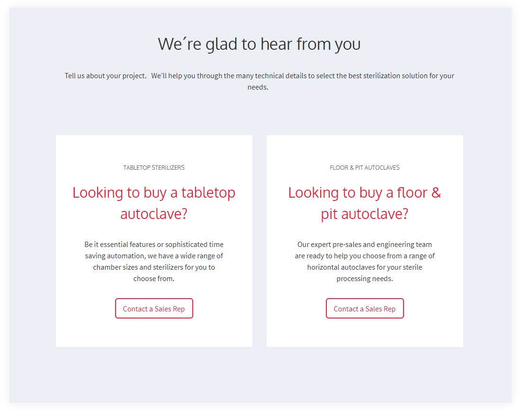This screenshot has height=410, width=521.
Task: Click the centered "needs." word under the intro sentence
Action: pyautogui.click(x=258, y=87)
